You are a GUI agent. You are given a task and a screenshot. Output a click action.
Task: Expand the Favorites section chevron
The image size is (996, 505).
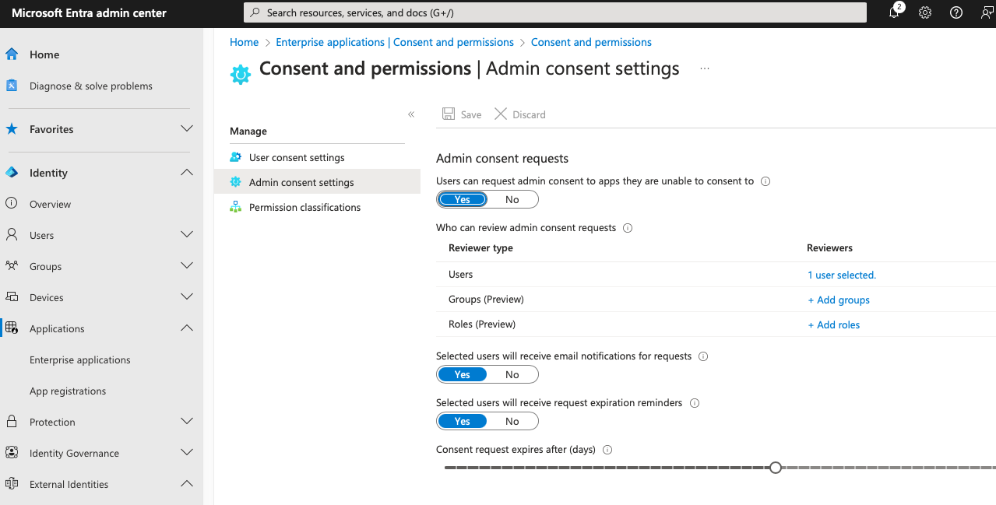pyautogui.click(x=187, y=128)
